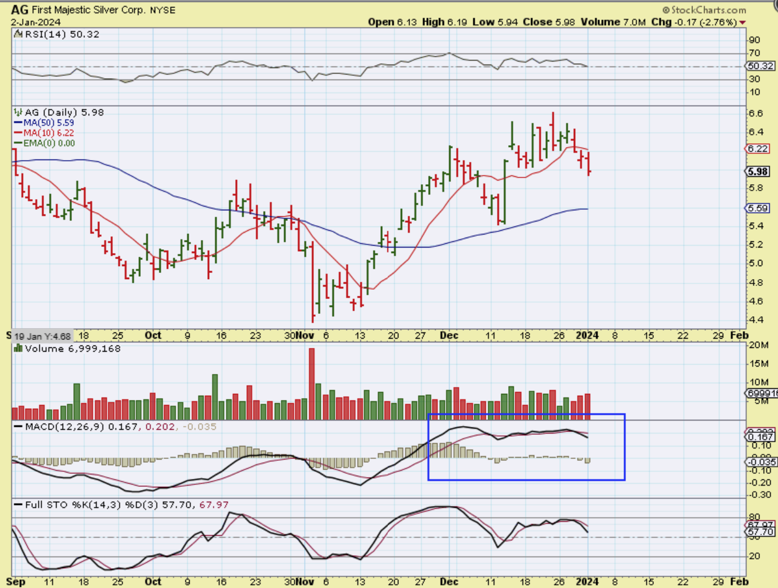Click the MA(10) 6.22 legend entry
This screenshot has height=588, width=778.
coord(43,133)
